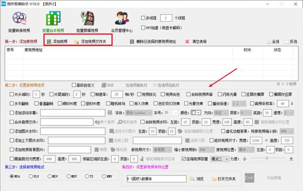
Task: Click app logo icon in title bar
Action: pyautogui.click(x=3, y=4)
